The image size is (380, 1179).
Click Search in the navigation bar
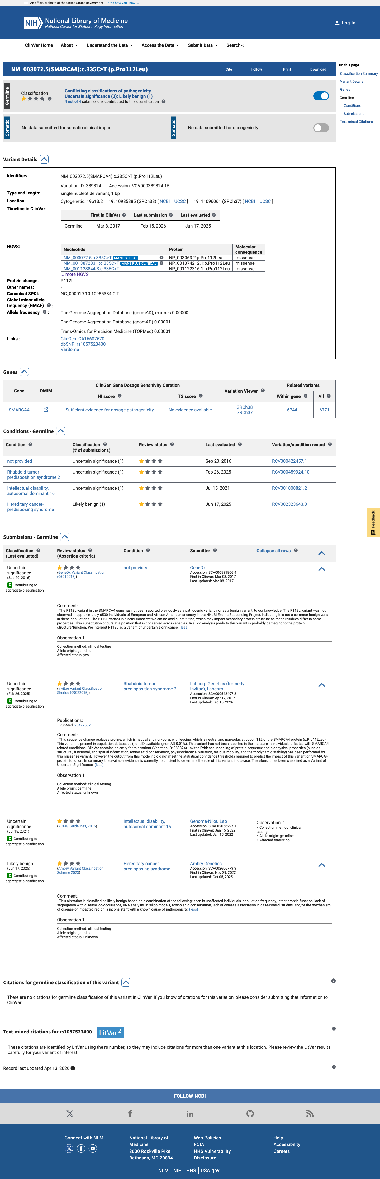[235, 45]
